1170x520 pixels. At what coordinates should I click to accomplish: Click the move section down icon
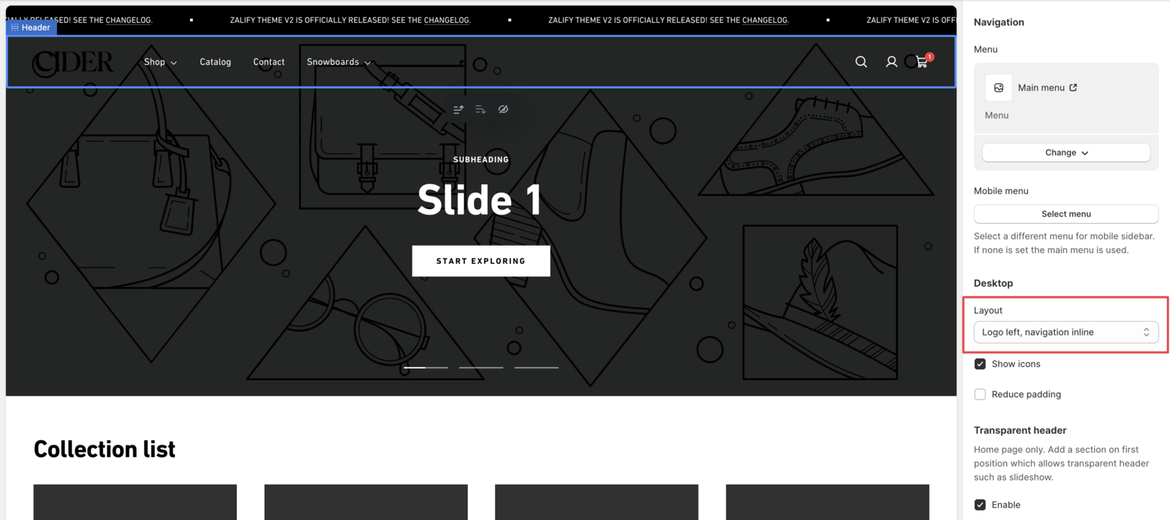tap(480, 110)
